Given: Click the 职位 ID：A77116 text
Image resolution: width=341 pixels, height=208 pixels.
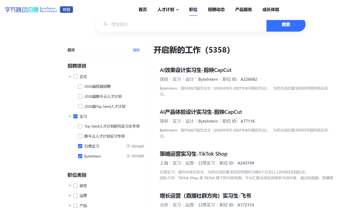Looking at the screenshot, I should pos(239,121).
